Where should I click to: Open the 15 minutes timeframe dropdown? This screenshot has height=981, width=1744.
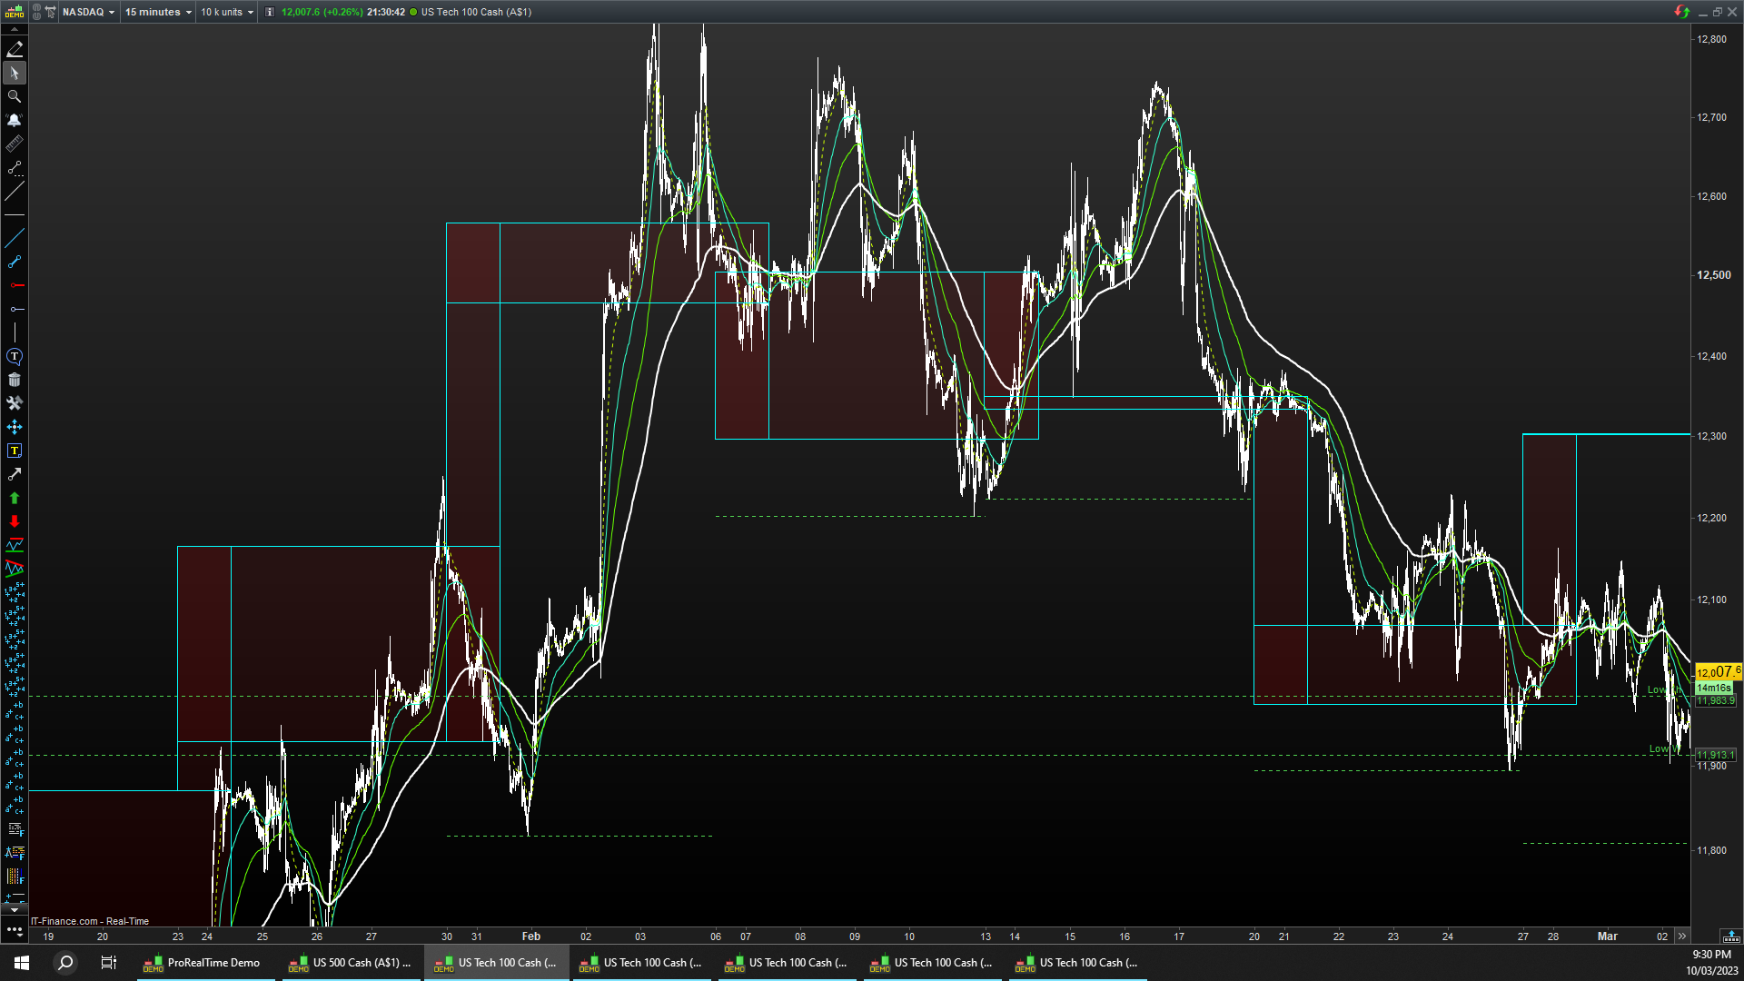158,12
